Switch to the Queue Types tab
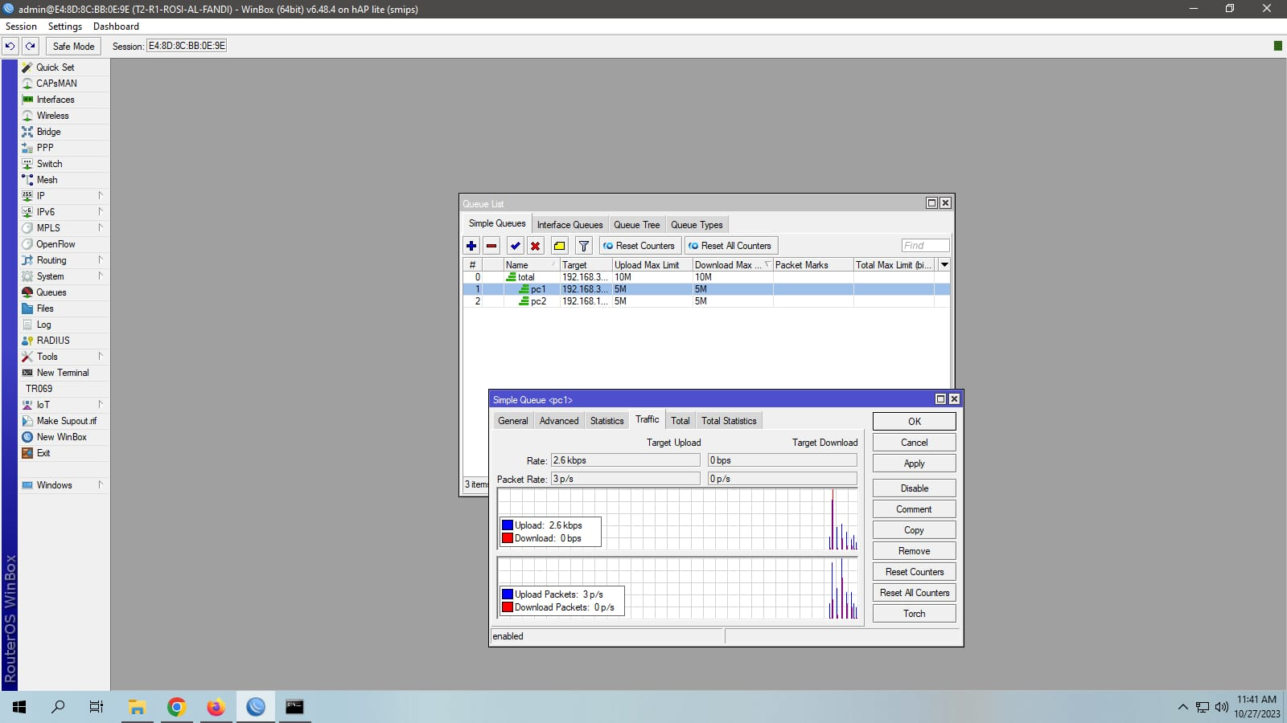The width and height of the screenshot is (1287, 723). 697,225
